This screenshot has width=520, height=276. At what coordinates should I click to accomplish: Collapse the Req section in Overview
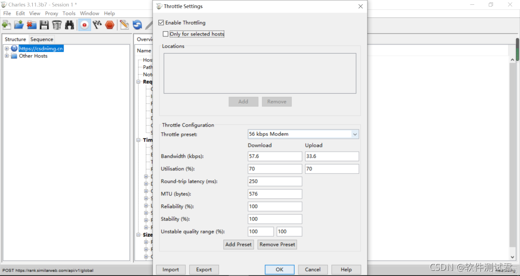(x=139, y=82)
